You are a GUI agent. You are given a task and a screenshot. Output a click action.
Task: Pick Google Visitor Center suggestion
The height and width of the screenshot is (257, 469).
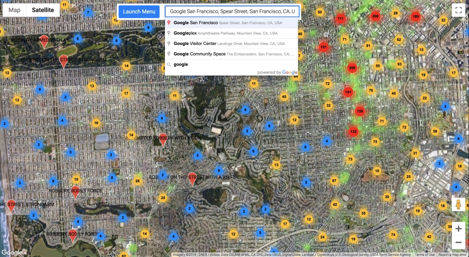click(231, 43)
